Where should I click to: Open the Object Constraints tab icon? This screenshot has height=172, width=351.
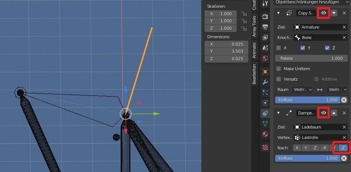265,113
